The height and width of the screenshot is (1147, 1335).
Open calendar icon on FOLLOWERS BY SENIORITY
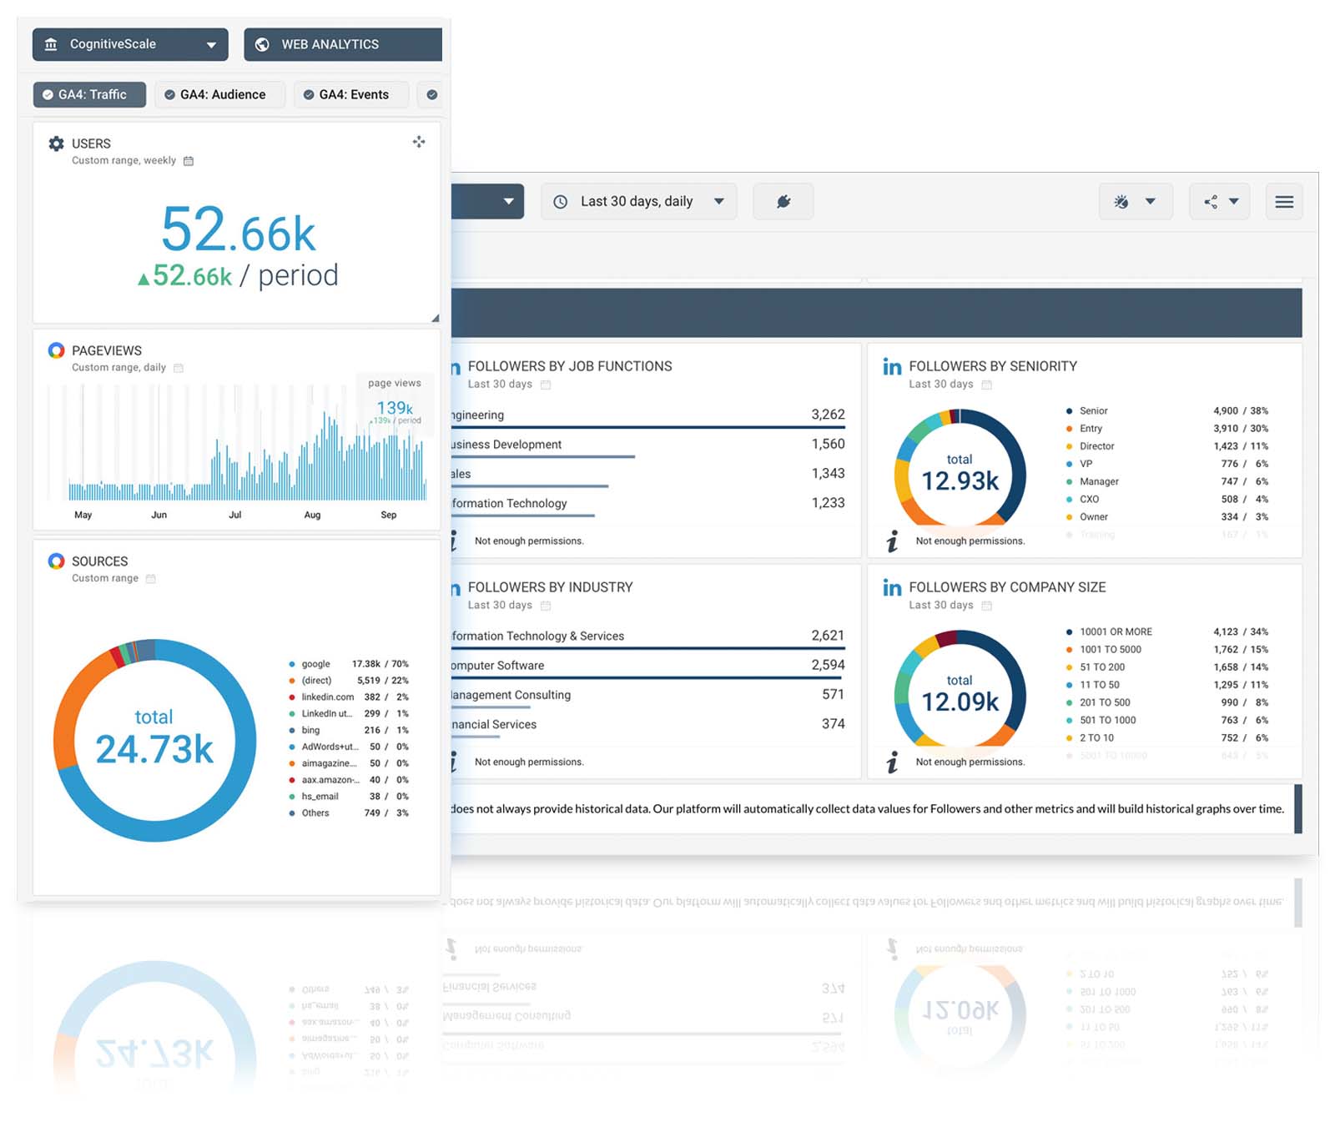pos(987,385)
